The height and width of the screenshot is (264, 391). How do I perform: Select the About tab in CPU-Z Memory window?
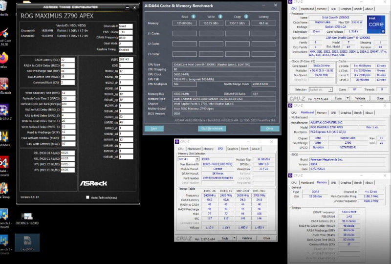pos(369,183)
